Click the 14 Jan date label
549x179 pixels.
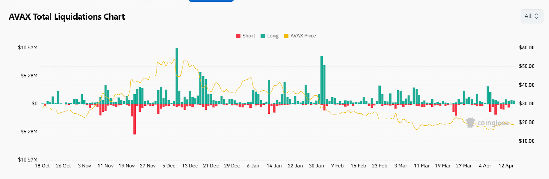pos(274,166)
